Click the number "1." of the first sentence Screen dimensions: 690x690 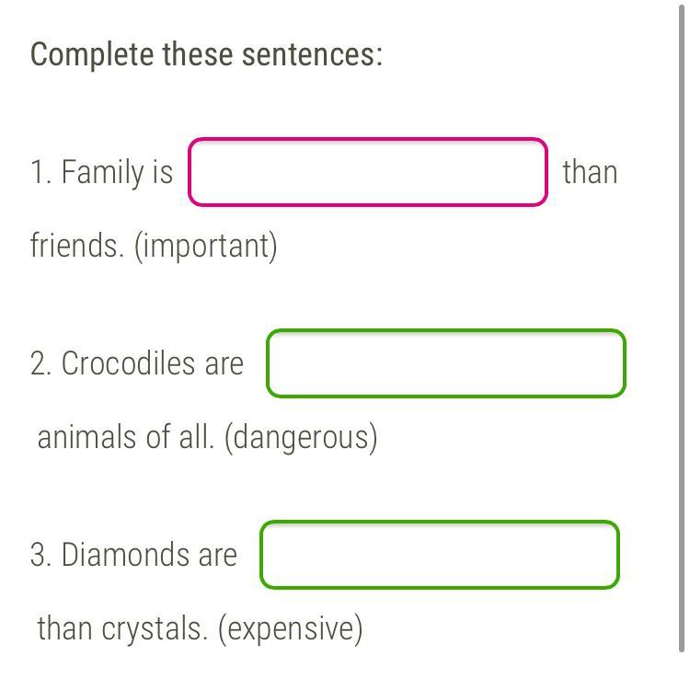(x=40, y=172)
